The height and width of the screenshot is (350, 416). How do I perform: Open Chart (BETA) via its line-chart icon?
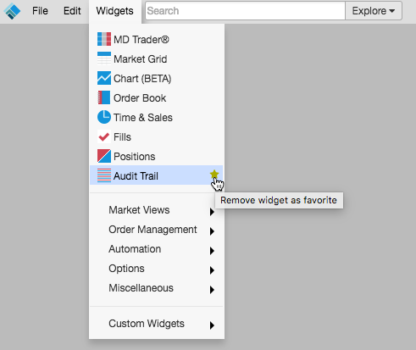[104, 78]
